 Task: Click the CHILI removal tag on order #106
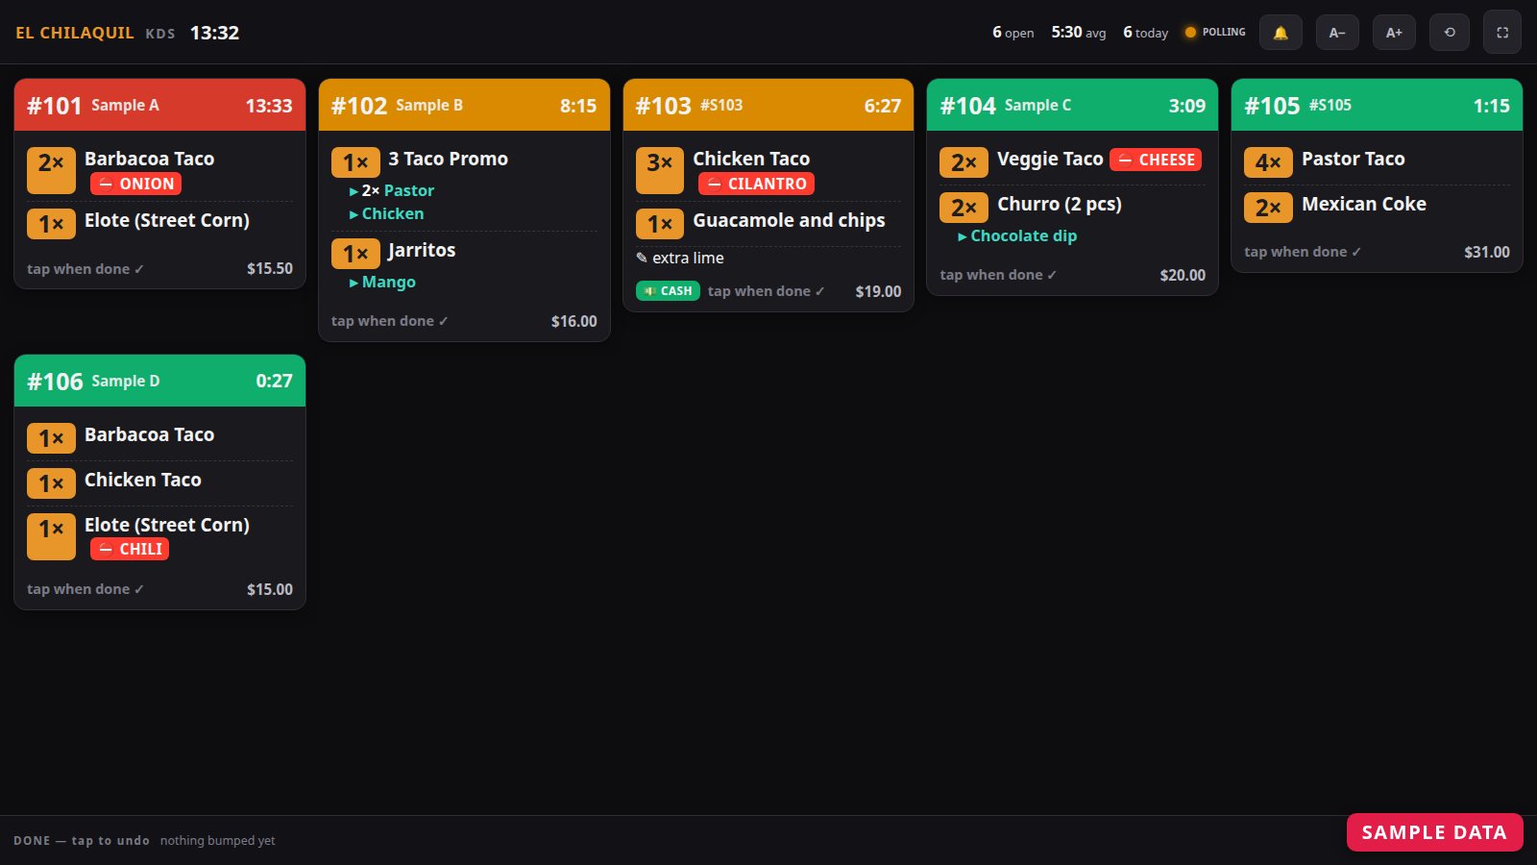click(x=130, y=549)
